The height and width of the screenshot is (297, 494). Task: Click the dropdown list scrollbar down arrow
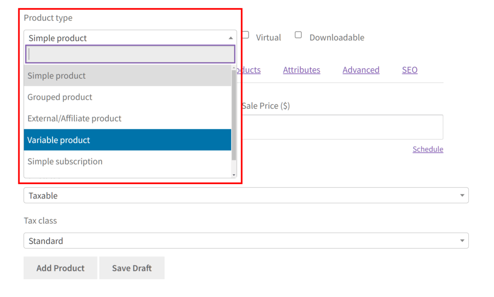click(x=234, y=174)
